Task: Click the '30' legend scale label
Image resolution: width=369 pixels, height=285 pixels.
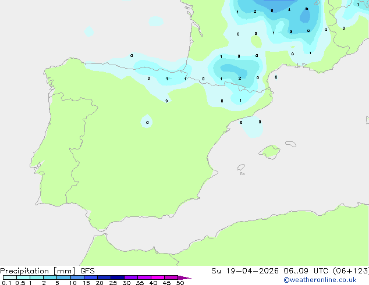Action: point(126,283)
